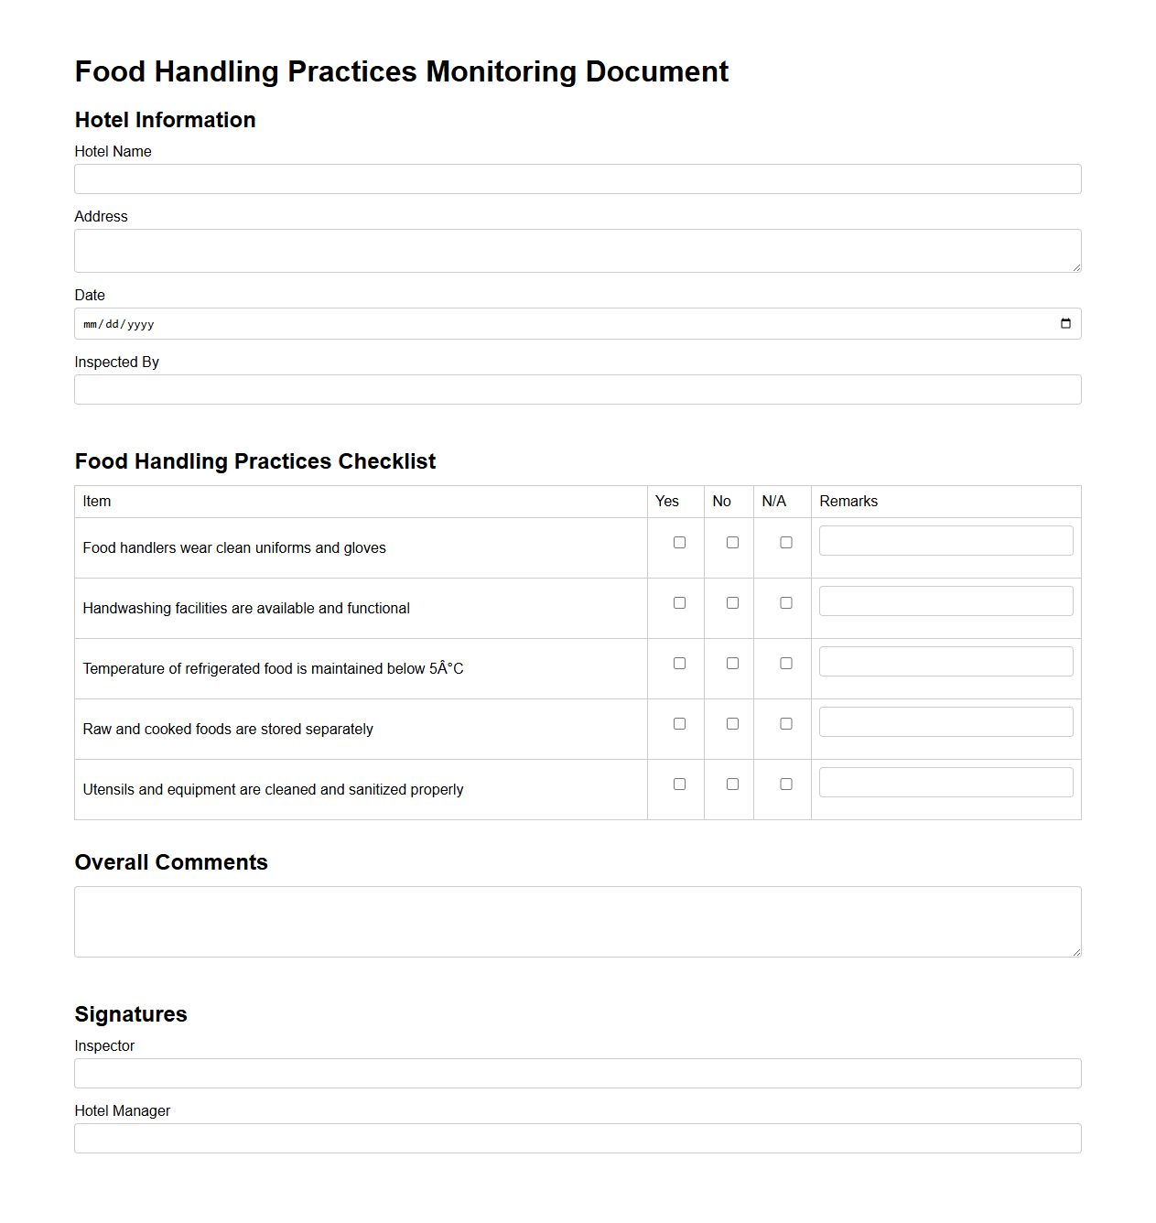Click the Hotel Manager signature field

pyautogui.click(x=578, y=1138)
